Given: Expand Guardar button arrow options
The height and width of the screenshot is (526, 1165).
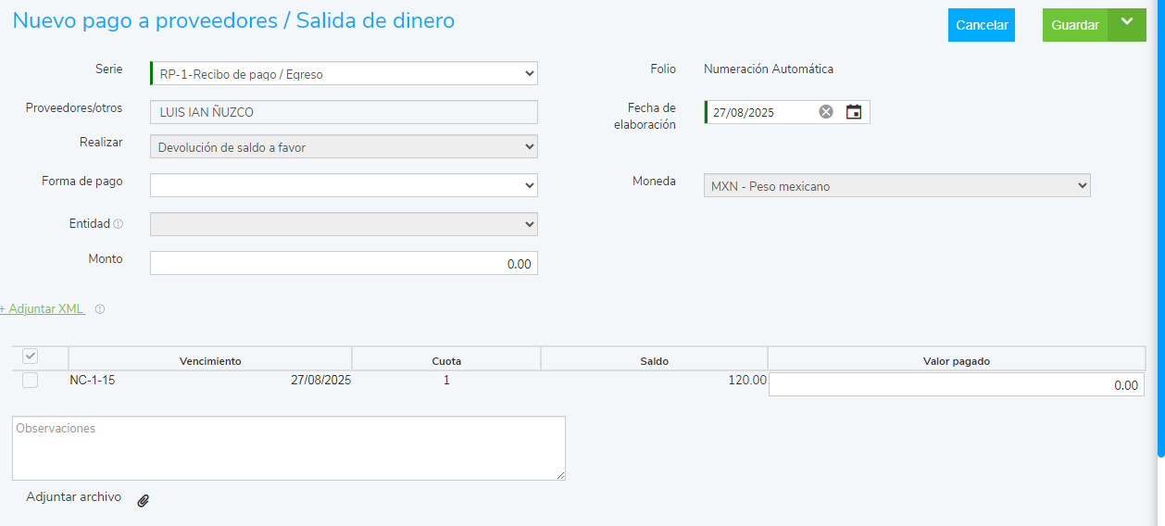Looking at the screenshot, I should tap(1126, 24).
